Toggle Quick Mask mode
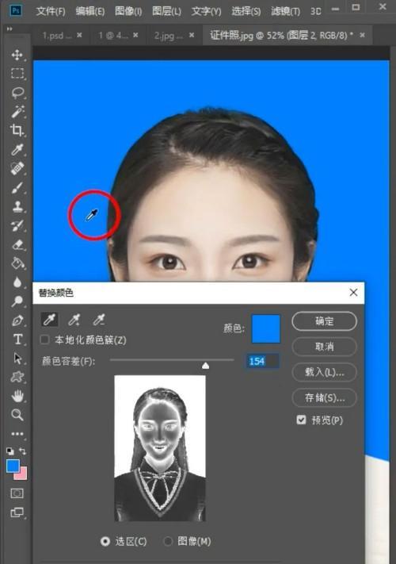This screenshot has height=564, width=396. 17,493
